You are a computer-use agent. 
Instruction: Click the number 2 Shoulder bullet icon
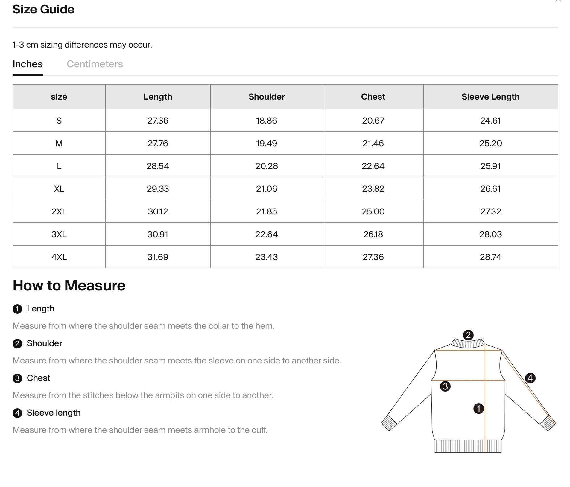pos(17,344)
